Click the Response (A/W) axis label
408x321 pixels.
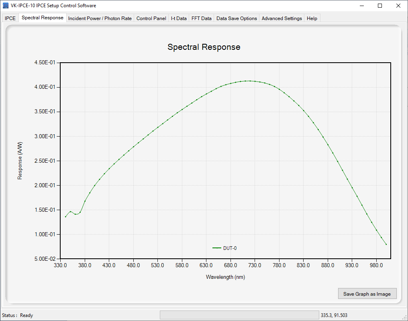(20, 161)
